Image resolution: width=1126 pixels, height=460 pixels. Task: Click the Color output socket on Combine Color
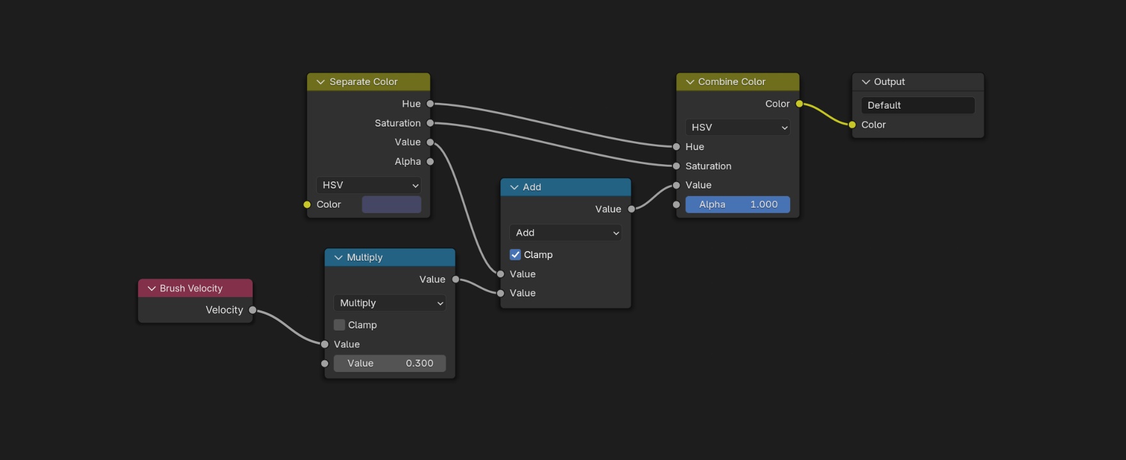799,103
